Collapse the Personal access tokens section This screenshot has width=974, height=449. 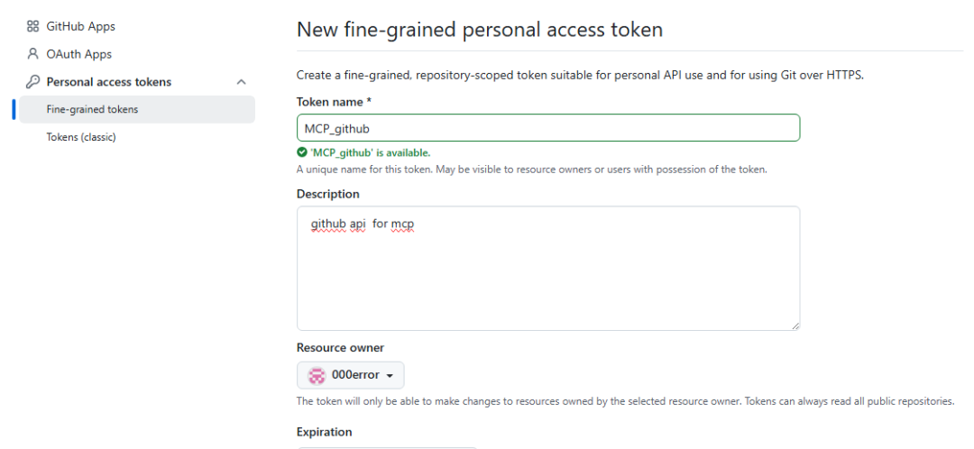[x=241, y=82]
